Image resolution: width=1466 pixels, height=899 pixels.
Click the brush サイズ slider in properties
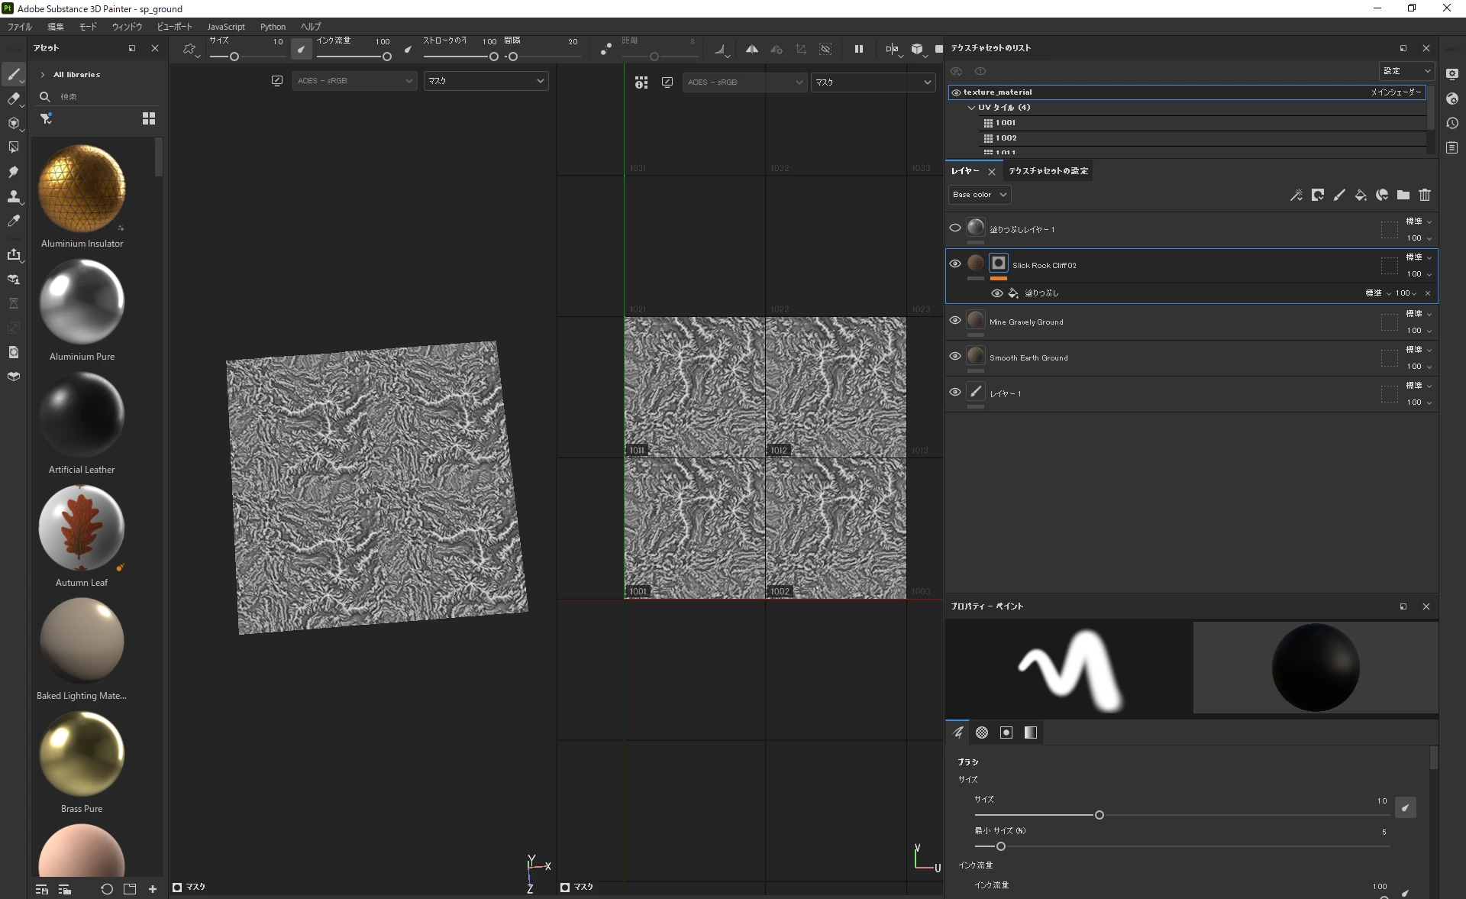(x=1099, y=815)
